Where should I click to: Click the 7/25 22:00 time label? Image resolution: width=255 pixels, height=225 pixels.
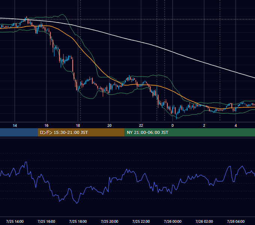[141, 221]
